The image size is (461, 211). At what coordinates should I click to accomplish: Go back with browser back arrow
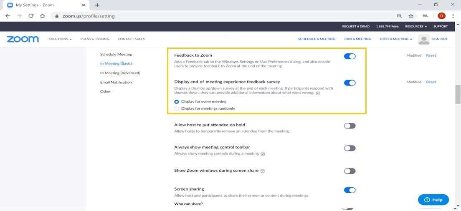point(8,16)
